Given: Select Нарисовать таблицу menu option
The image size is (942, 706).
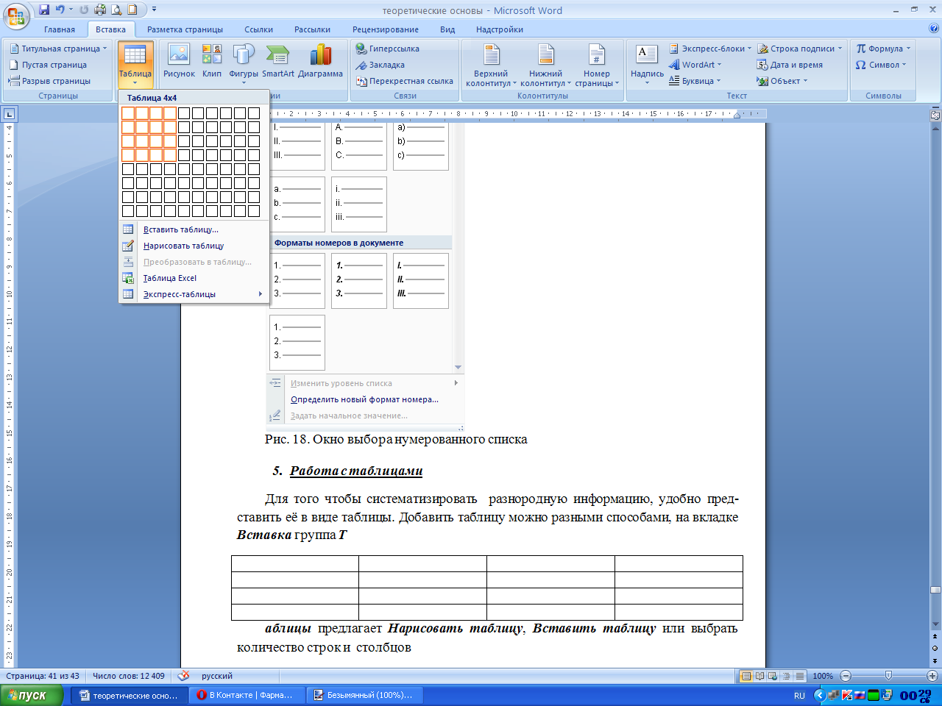Looking at the screenshot, I should tap(183, 246).
